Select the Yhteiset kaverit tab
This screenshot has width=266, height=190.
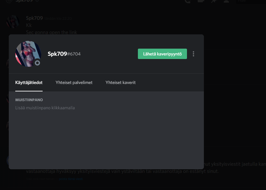(x=120, y=83)
